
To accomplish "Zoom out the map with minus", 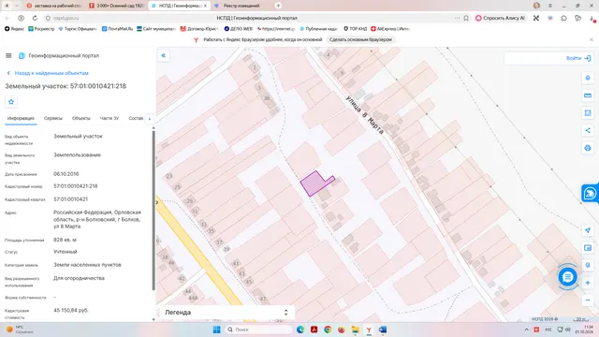I will point(588,300).
